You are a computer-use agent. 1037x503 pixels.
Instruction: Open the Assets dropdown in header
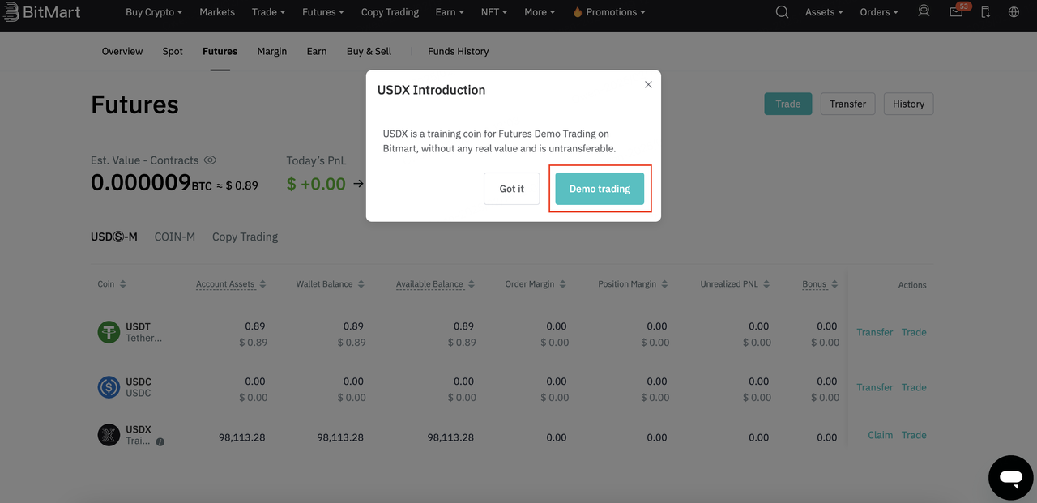823,12
